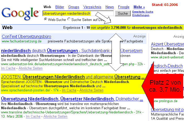Click the prolinguo.de sidebar URL text
This screenshot has width=184, height=121.
click(165, 101)
